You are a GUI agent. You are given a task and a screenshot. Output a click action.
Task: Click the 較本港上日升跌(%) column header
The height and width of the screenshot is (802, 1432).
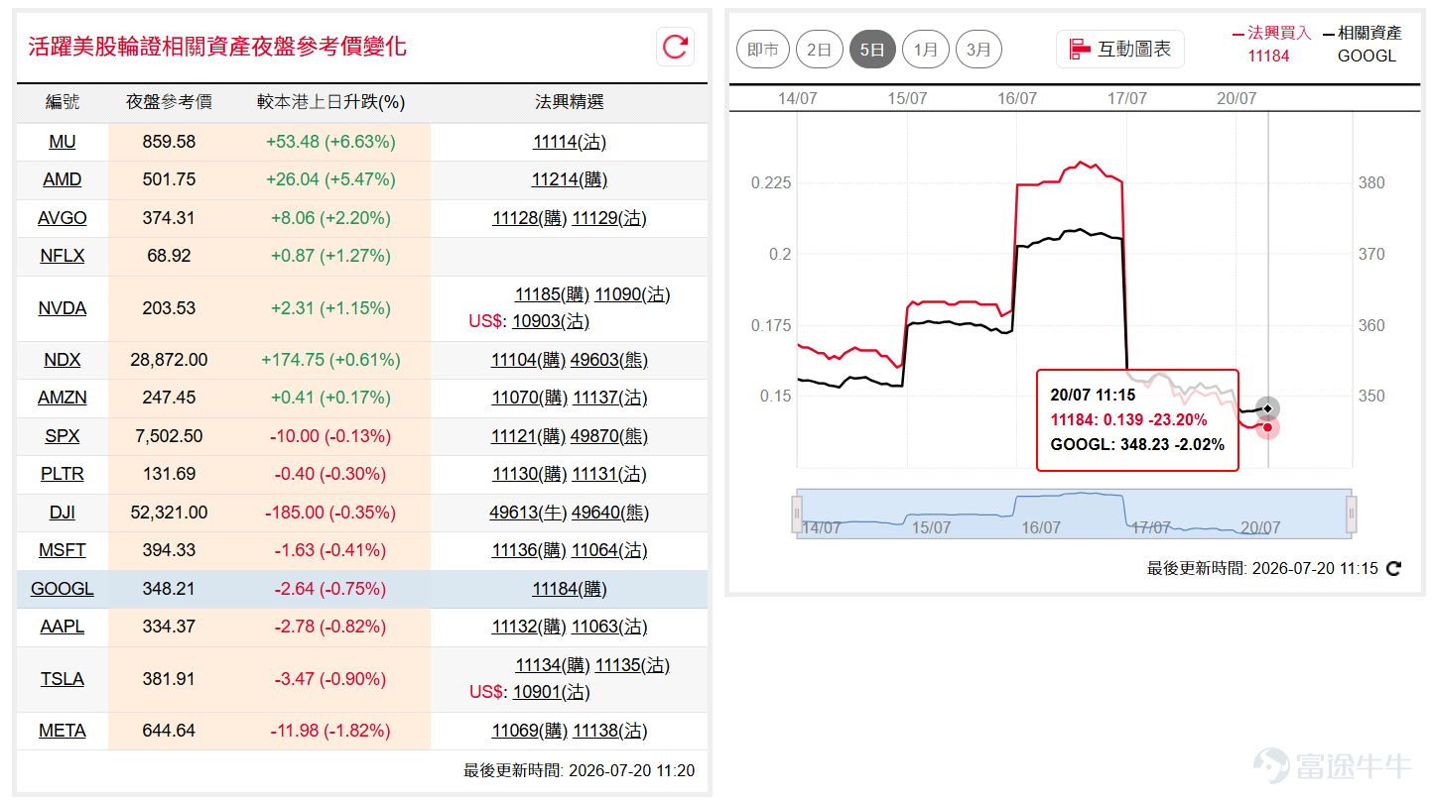point(330,102)
